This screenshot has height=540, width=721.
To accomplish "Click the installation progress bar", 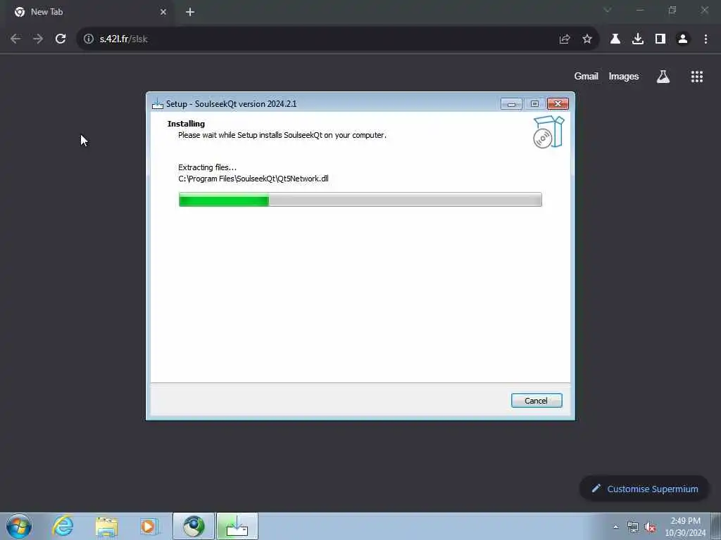I will pos(360,199).
